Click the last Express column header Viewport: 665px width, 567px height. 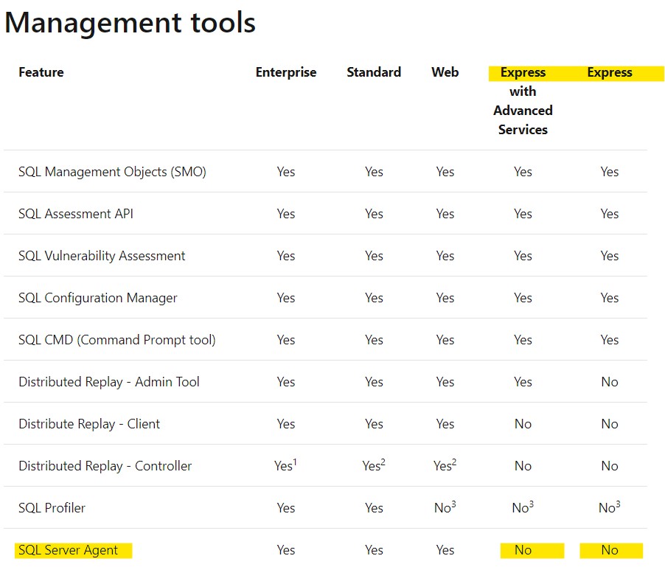click(610, 72)
